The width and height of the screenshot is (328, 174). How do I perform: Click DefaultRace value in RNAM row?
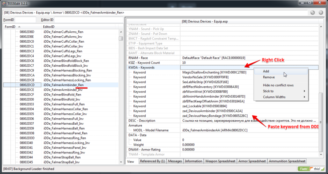[x=214, y=58]
